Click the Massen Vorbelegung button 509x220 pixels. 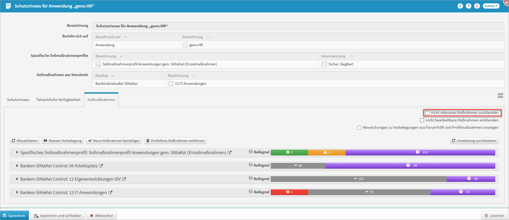63,141
